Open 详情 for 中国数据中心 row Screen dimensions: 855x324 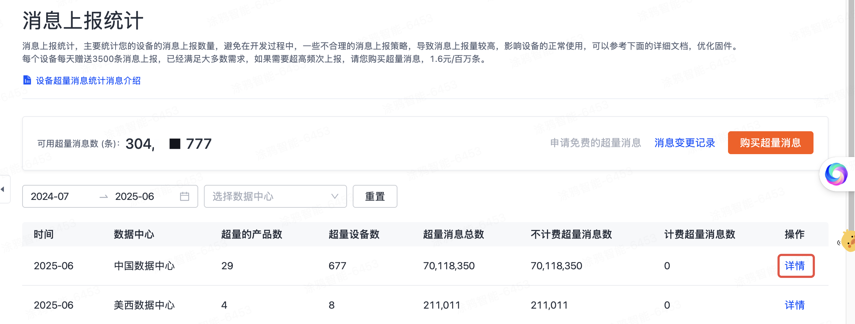[x=795, y=266]
